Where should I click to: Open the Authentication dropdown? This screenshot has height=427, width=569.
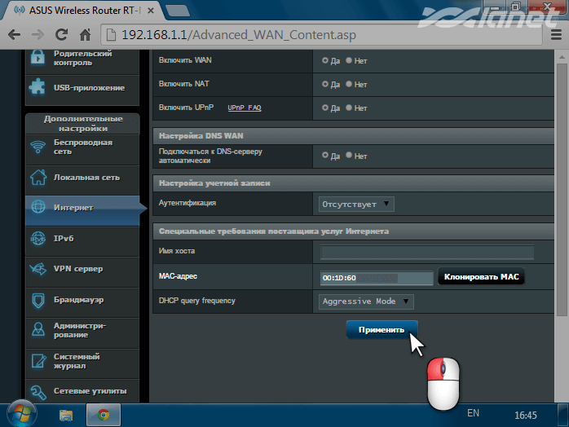356,204
